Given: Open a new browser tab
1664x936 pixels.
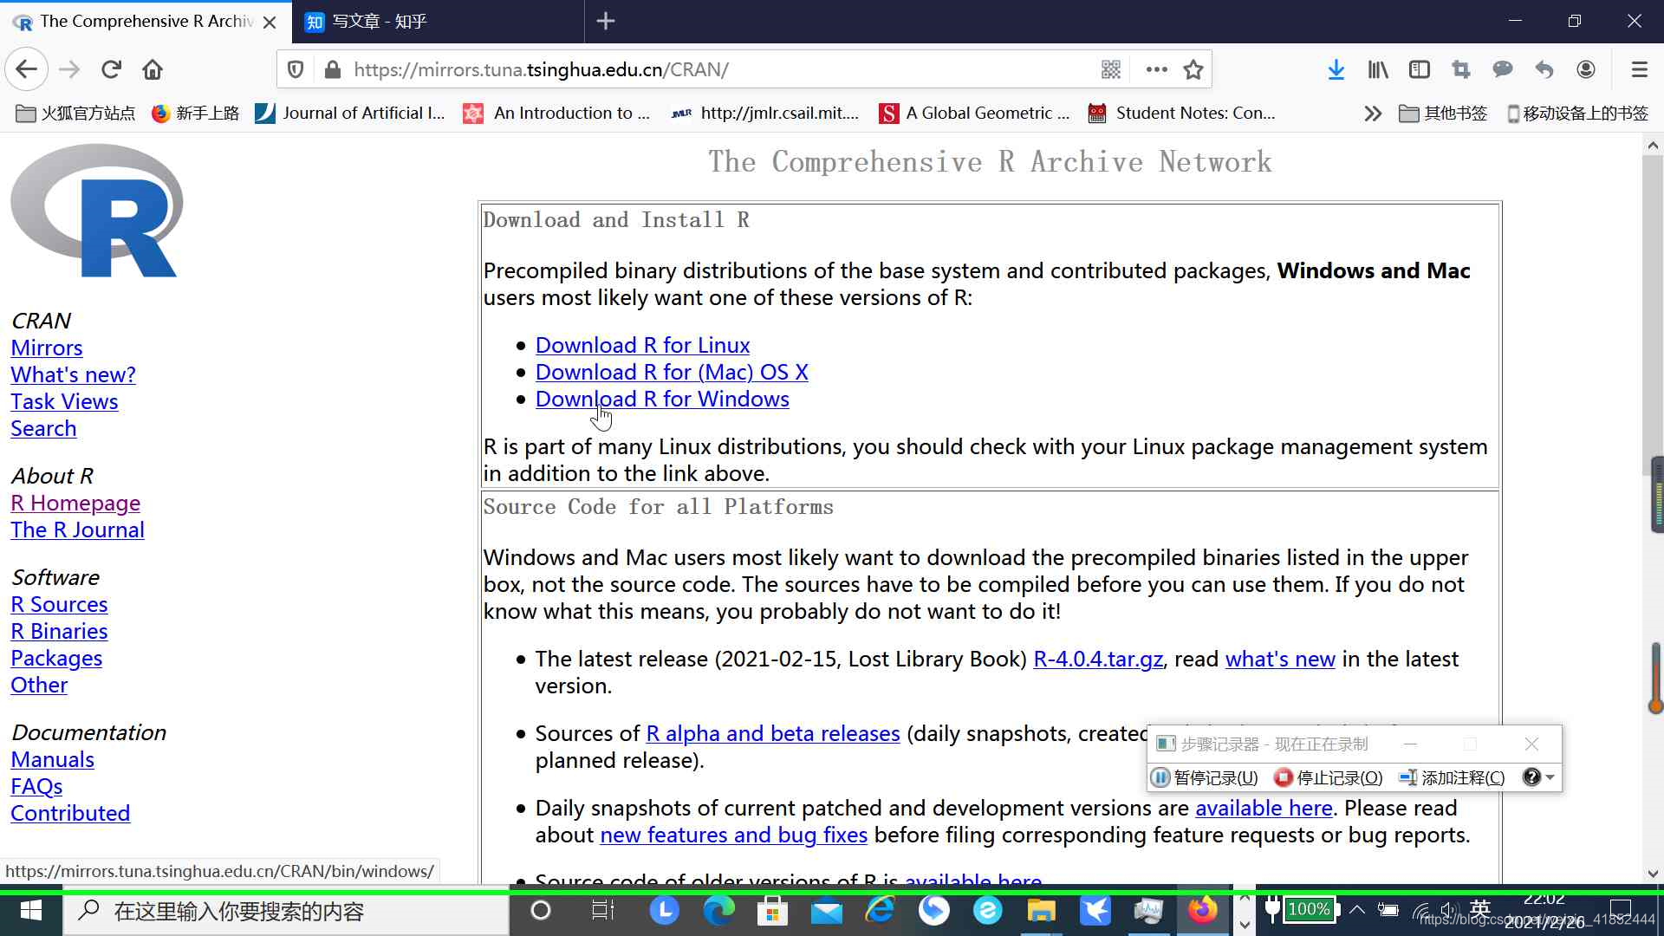Looking at the screenshot, I should click(x=606, y=22).
